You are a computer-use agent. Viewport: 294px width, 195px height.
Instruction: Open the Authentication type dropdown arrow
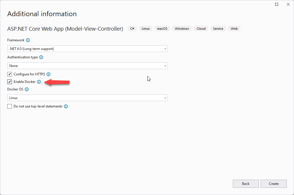[165, 66]
